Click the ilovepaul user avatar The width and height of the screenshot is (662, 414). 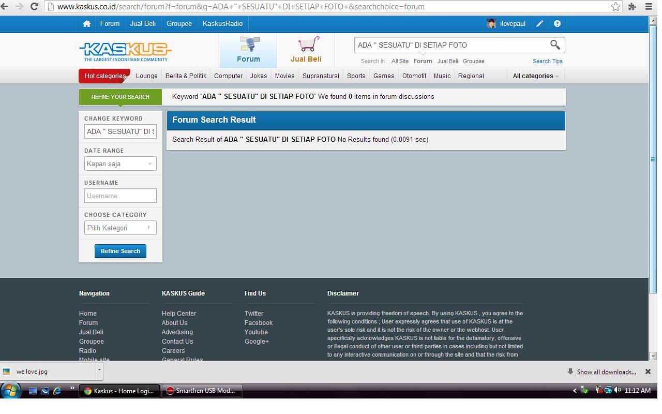click(x=491, y=23)
